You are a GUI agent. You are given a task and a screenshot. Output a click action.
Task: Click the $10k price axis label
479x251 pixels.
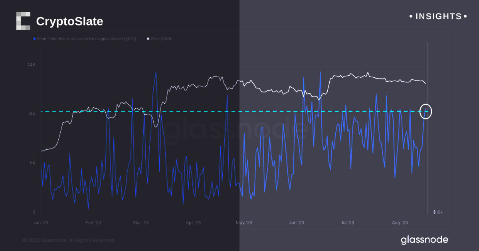coord(437,212)
